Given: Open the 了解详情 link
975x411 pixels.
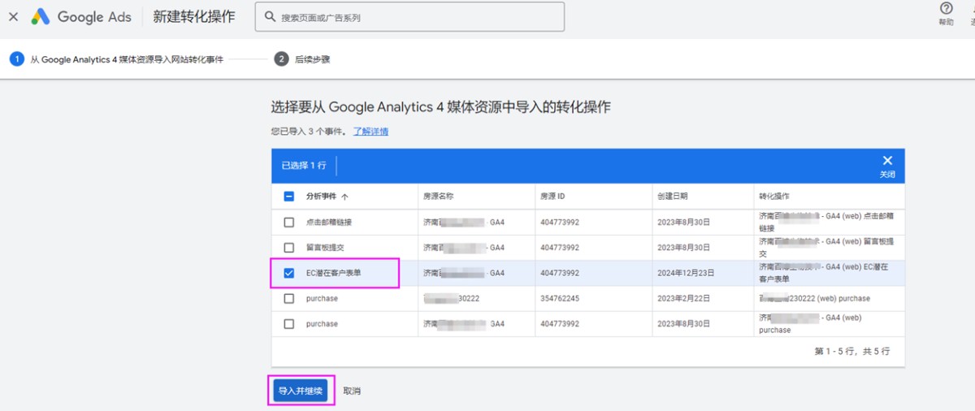Looking at the screenshot, I should click(370, 132).
